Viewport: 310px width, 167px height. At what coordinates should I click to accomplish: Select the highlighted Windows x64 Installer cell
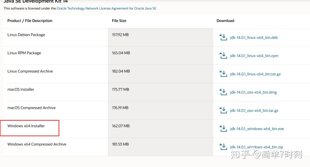pos(30,128)
